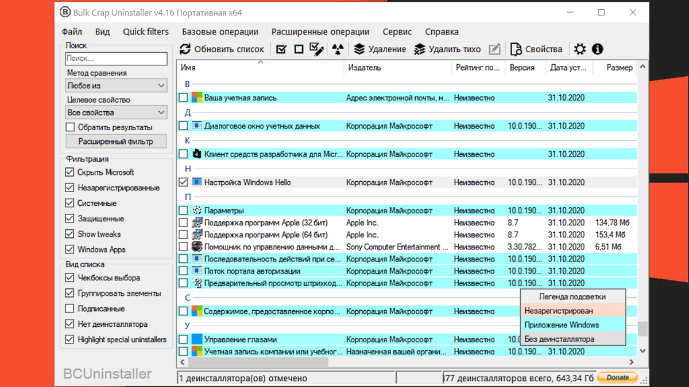Click the horizontal scrollbar right arrow
The image size is (689, 387).
point(632,362)
